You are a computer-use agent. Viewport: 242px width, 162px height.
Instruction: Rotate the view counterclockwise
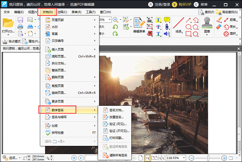pos(115,27)
